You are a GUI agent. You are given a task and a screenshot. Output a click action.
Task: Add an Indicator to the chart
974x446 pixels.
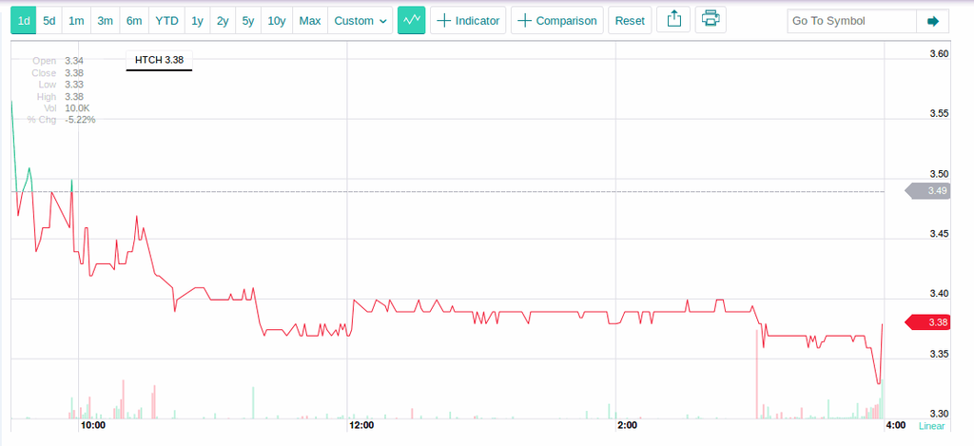pyautogui.click(x=468, y=21)
